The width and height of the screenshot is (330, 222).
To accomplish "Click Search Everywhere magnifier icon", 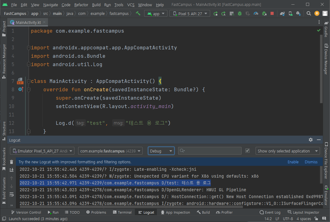I will 309,13.
